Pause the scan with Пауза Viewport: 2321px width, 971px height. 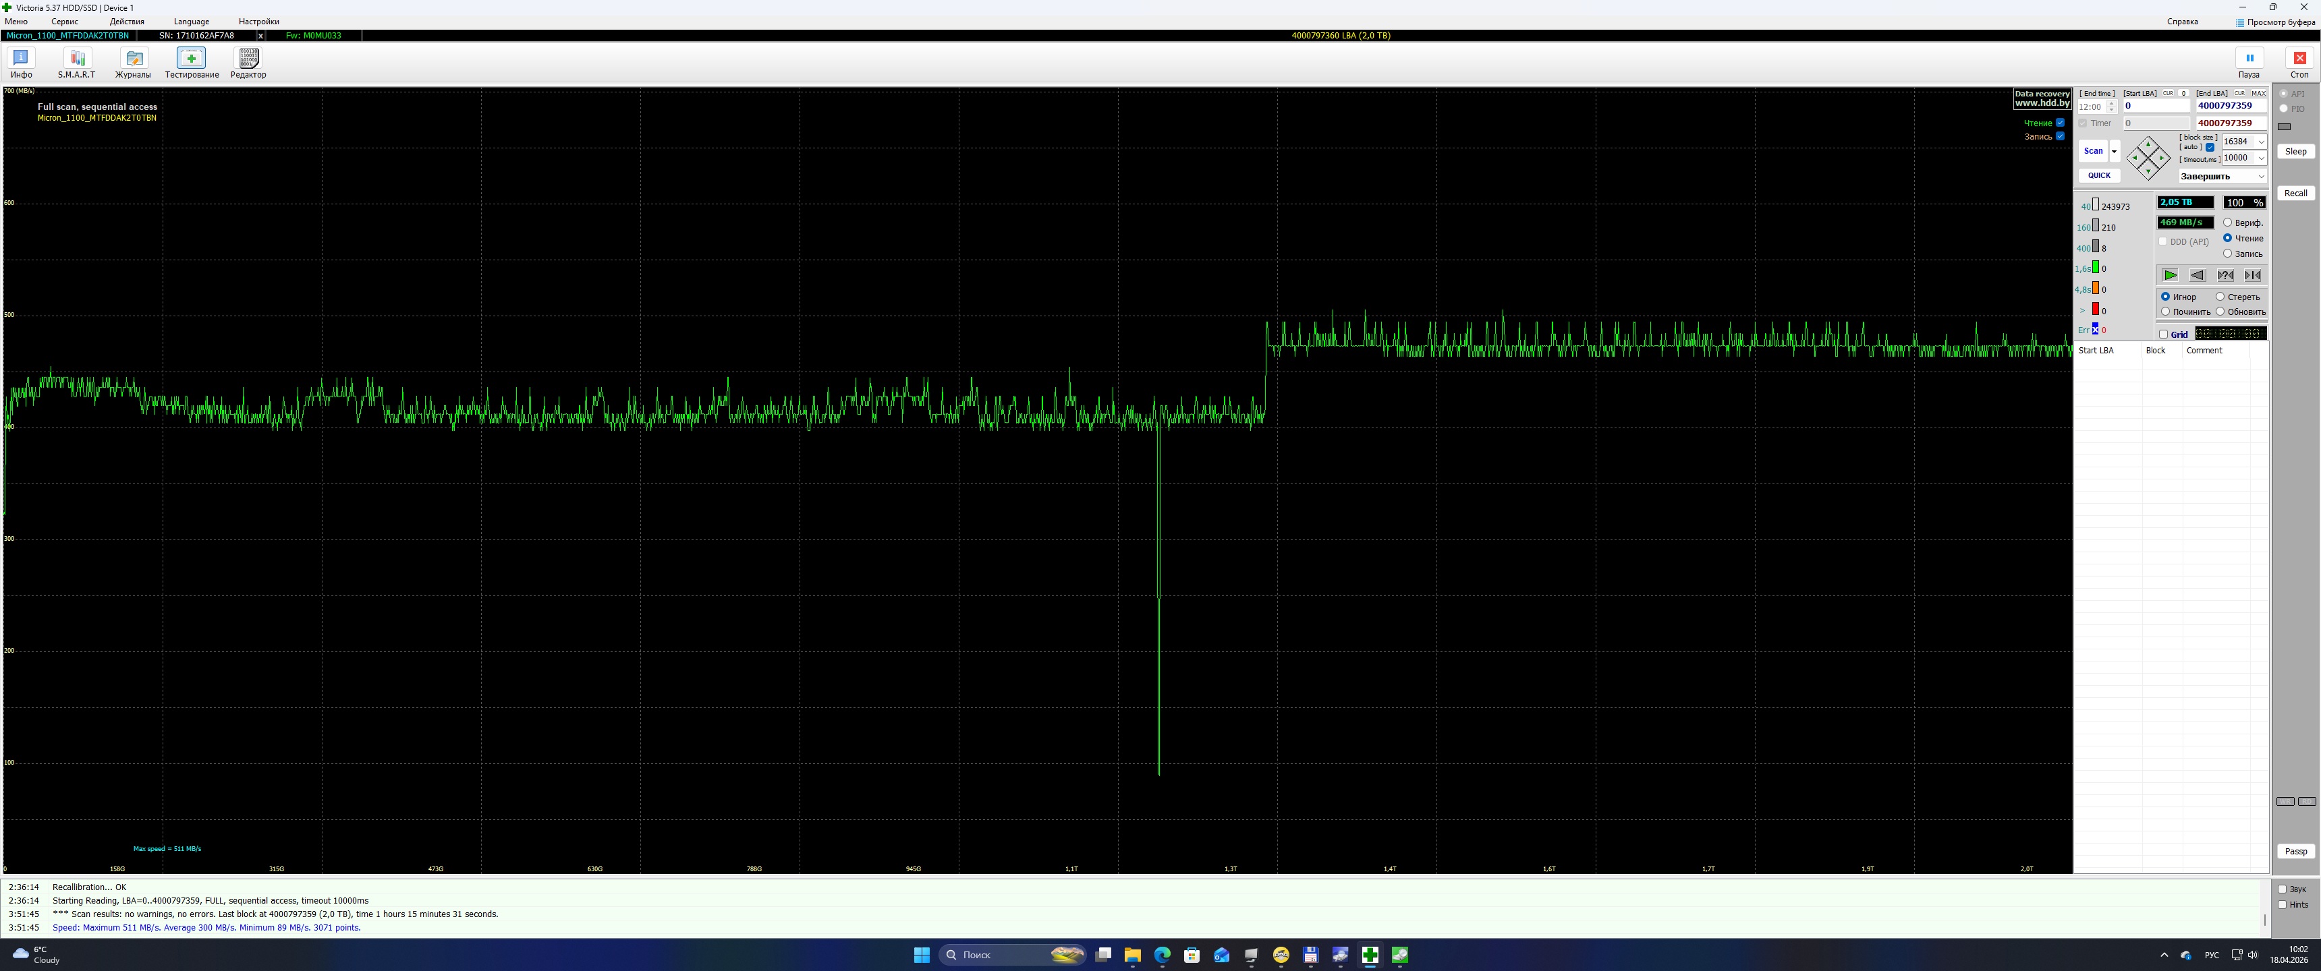point(2249,63)
